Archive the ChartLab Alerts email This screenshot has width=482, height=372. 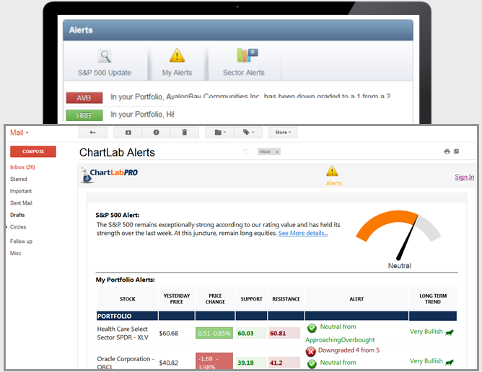(128, 133)
